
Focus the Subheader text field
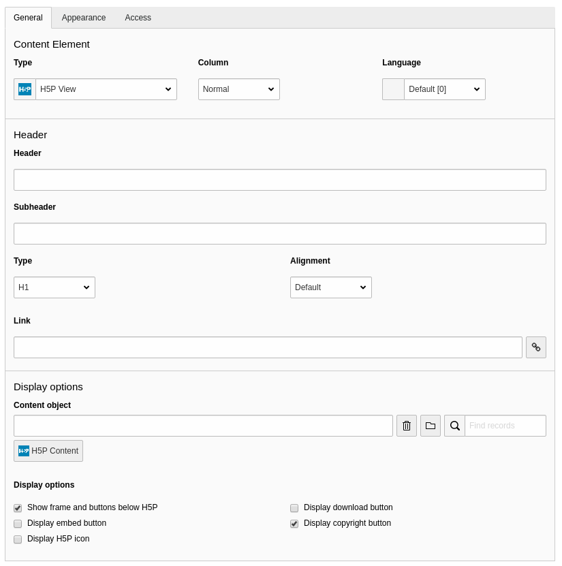[280, 234]
